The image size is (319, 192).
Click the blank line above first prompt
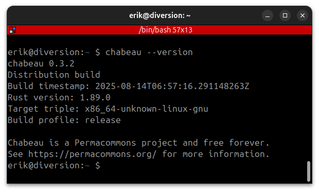click(x=159, y=41)
